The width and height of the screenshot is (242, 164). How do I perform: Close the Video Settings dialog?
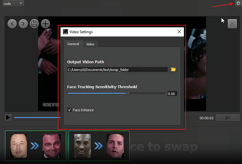(x=179, y=32)
